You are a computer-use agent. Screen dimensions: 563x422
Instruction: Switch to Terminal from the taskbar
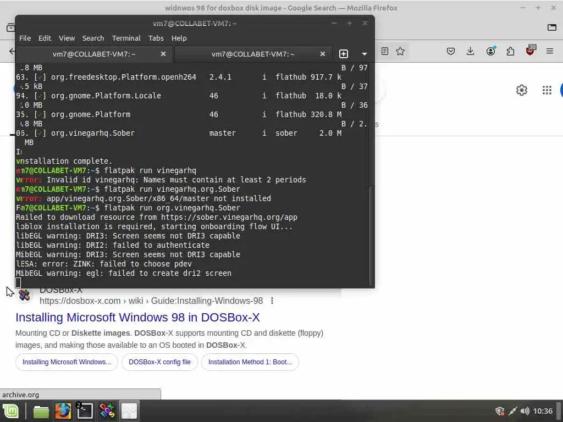pyautogui.click(x=85, y=411)
